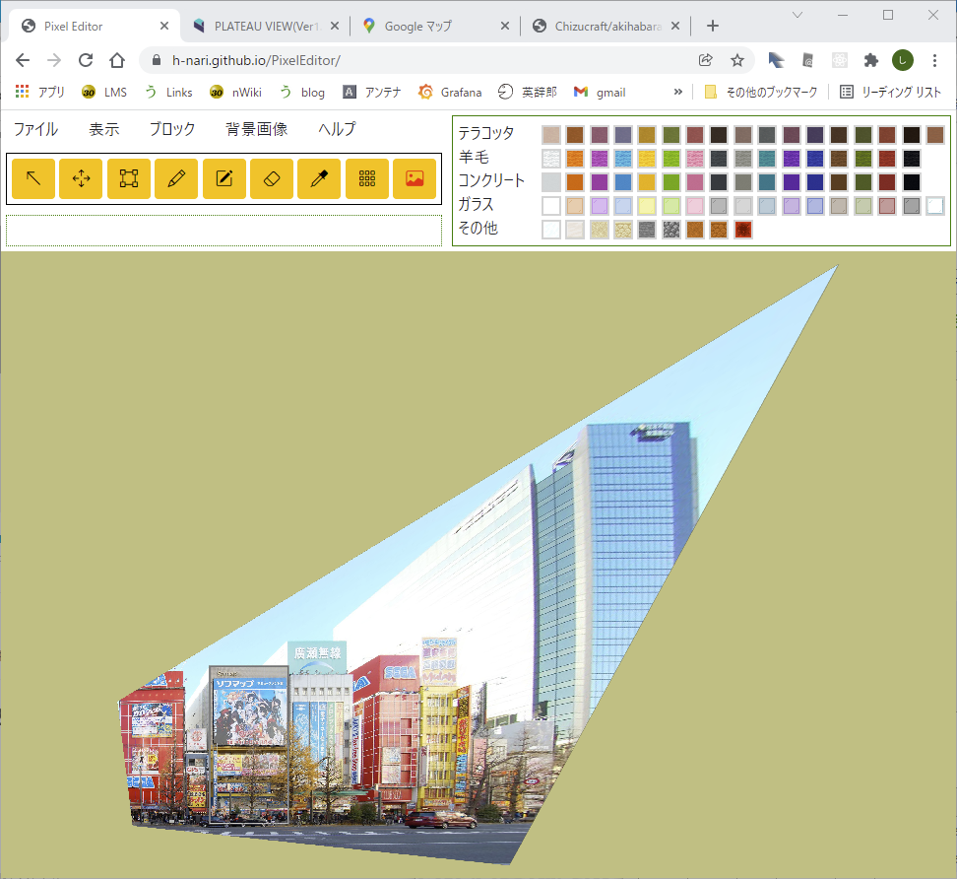The image size is (957, 879).
Task: Open the ブロック menu
Action: point(172,129)
